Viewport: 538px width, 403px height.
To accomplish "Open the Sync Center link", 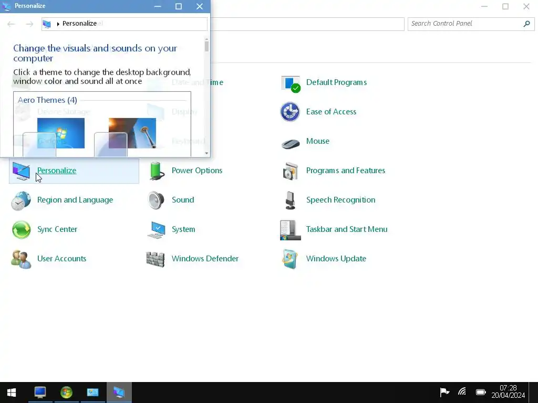I will (x=57, y=229).
